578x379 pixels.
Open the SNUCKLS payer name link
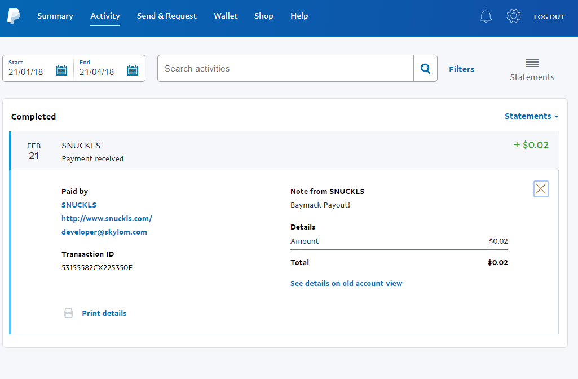79,205
